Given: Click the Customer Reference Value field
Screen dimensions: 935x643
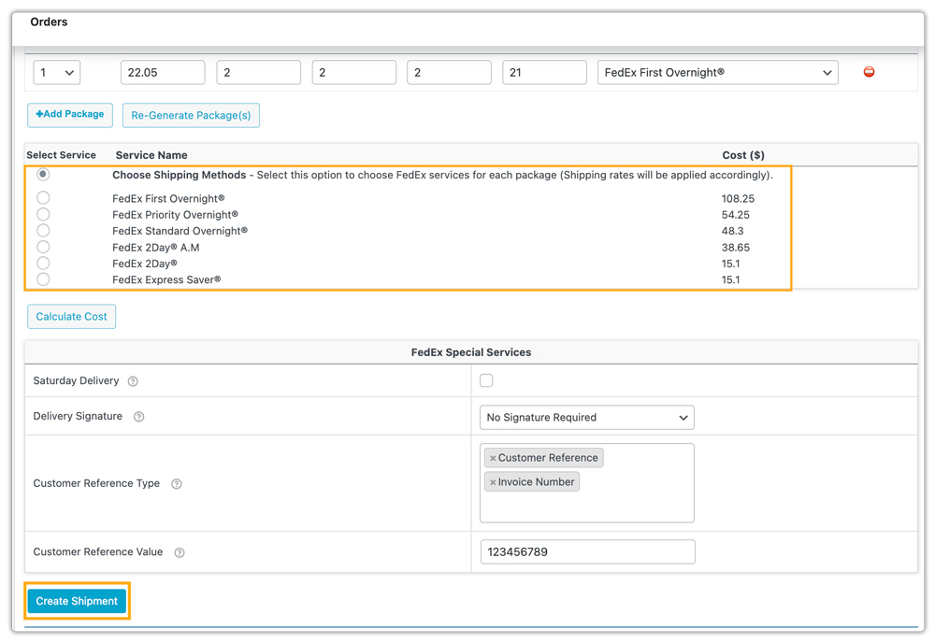Looking at the screenshot, I should tap(587, 552).
